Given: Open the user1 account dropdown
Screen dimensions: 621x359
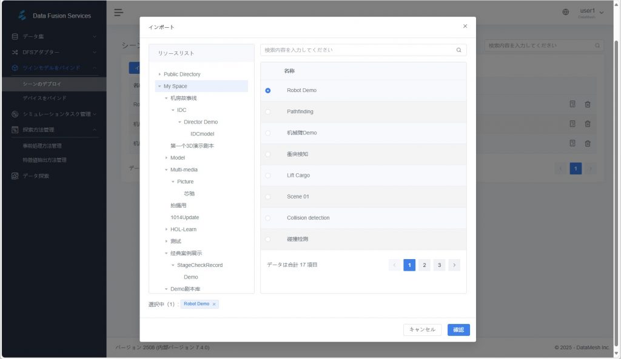Looking at the screenshot, I should [591, 13].
